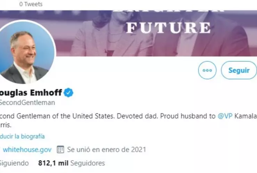Click the FUTURE text in the banner
This screenshot has width=257, height=173.
[x=168, y=27]
